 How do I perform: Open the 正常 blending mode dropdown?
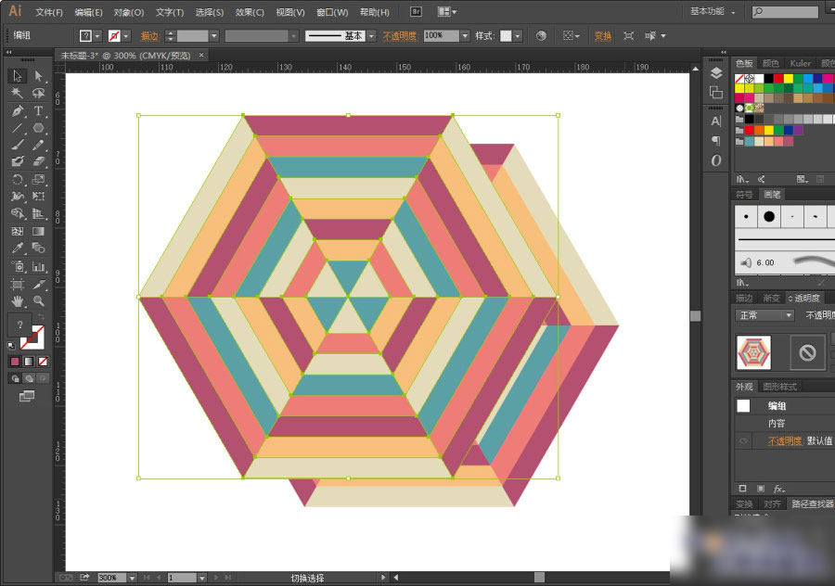765,315
